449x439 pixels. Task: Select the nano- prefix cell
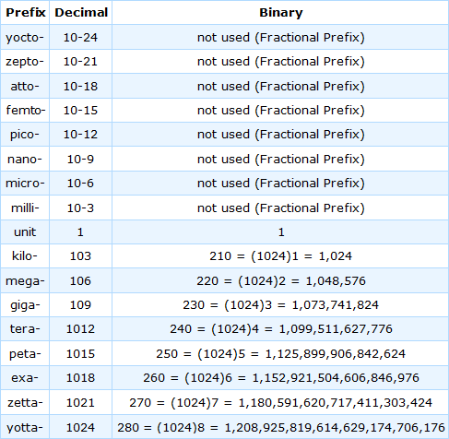point(25,159)
